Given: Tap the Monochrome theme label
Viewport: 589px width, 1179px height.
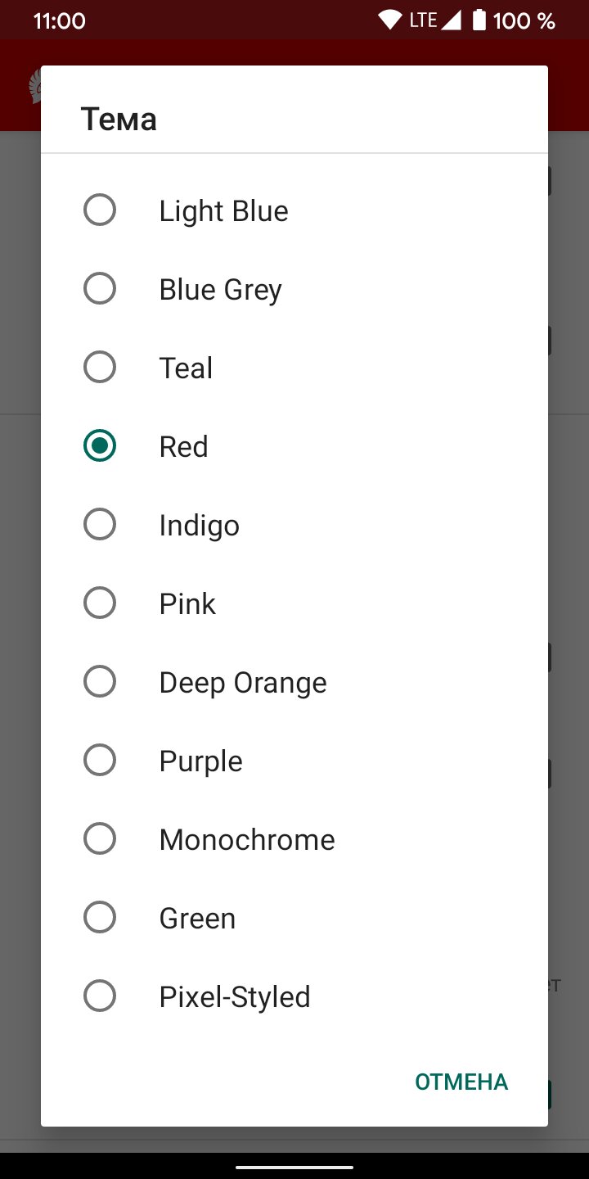Looking at the screenshot, I should [247, 840].
